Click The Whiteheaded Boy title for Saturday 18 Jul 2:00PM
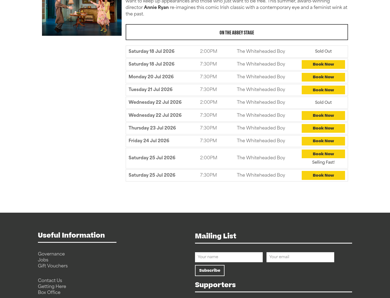The height and width of the screenshot is (298, 390). [x=261, y=51]
